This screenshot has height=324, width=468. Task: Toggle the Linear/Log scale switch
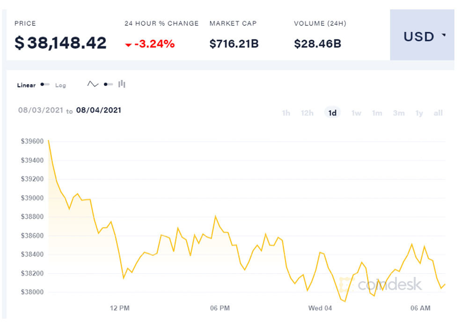tap(45, 85)
